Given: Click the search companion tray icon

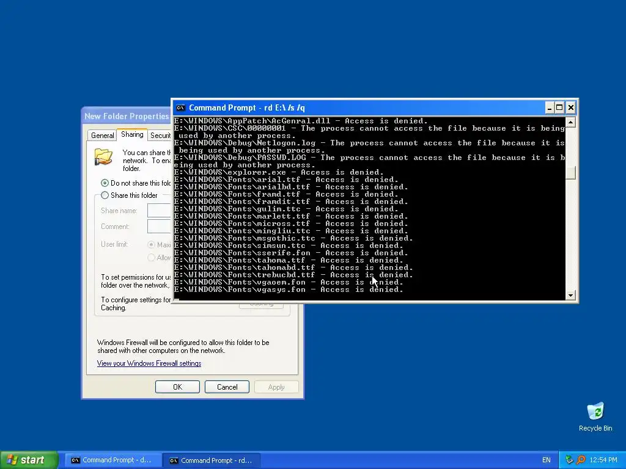Looking at the screenshot, I should tap(581, 460).
